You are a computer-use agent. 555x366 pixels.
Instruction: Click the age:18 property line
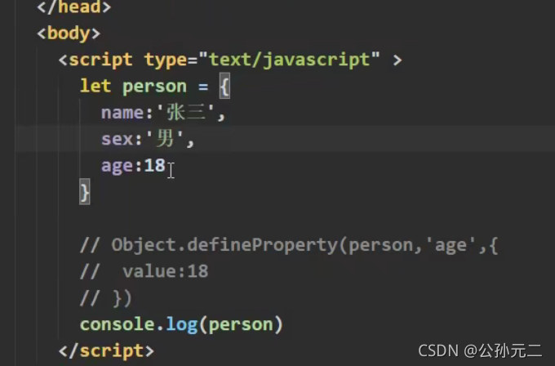tap(133, 166)
